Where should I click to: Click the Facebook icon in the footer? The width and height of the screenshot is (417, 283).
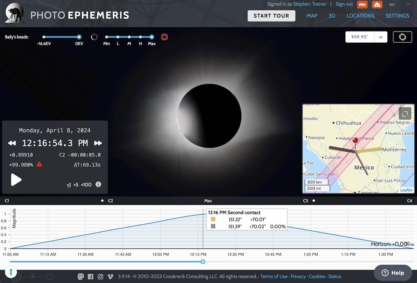click(90, 276)
